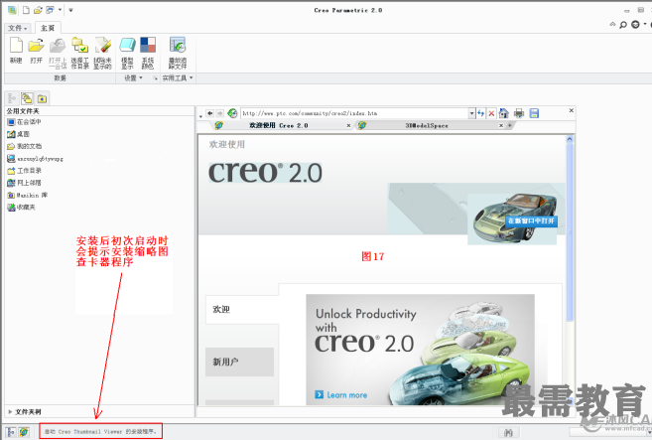Click 在新窗口中打开 (Open in new window) button

[531, 220]
